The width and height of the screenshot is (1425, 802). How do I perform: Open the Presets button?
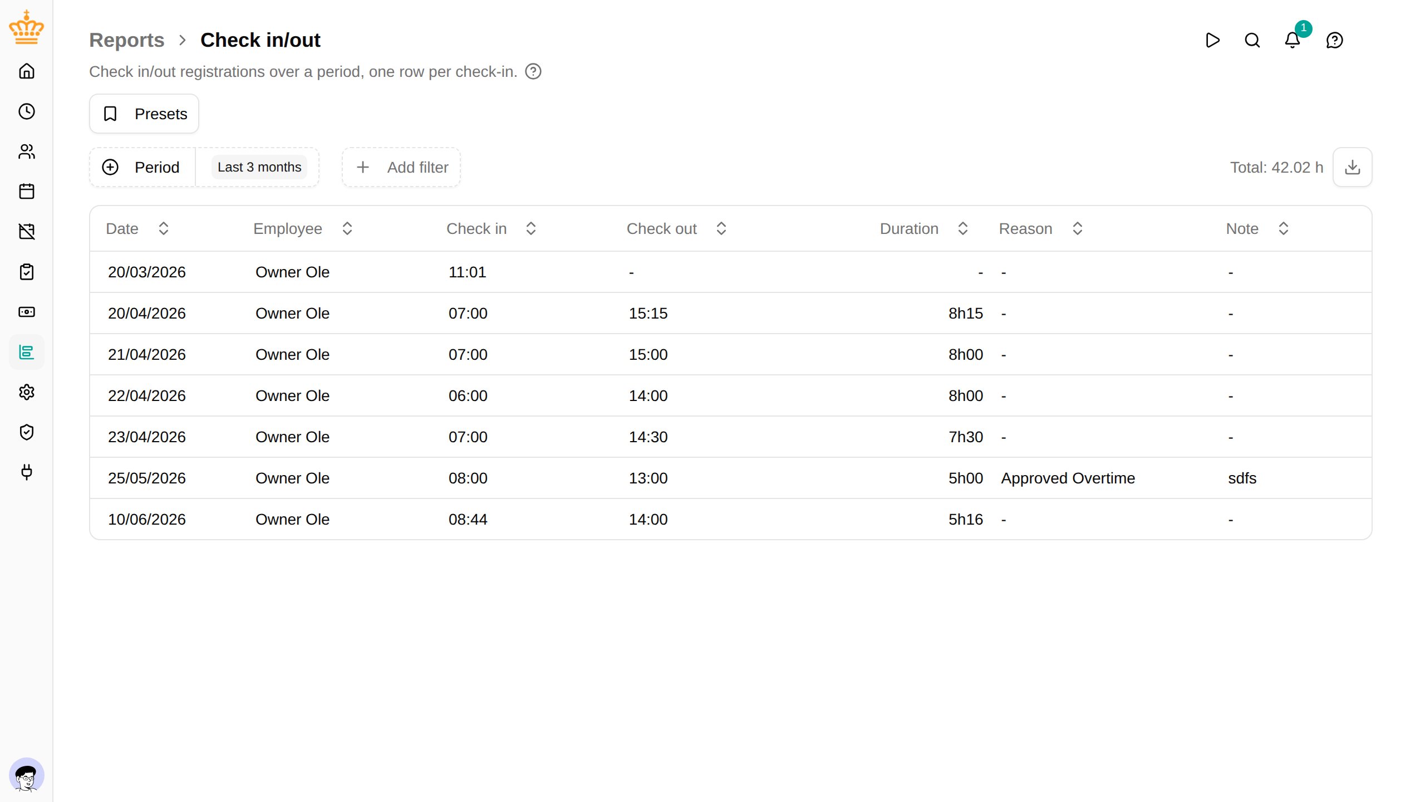click(144, 114)
